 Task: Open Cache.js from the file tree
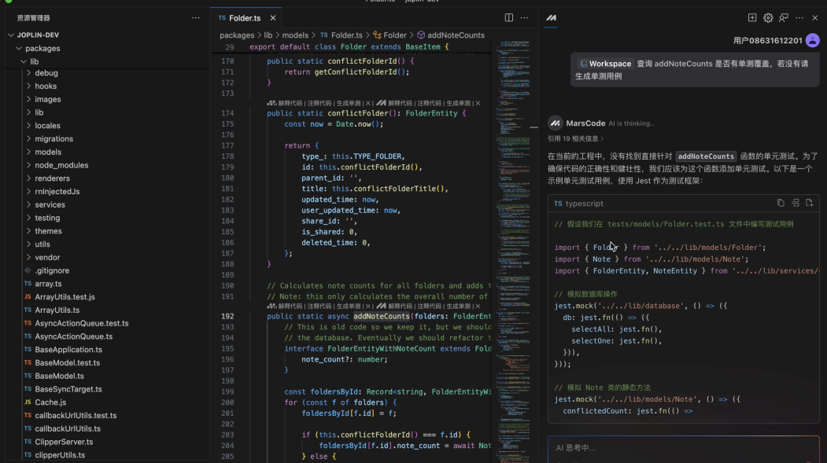tap(50, 402)
